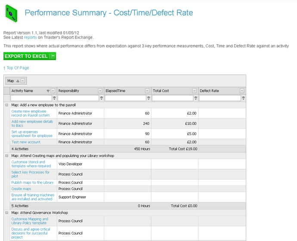Screen dimensions: 297x241
Task: Open 'Select key Processes for pilot' activity
Action: click(x=30, y=174)
